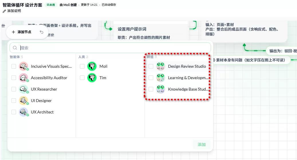Click node text 职责：产出符合调性的图片素材
Viewport: 297px width, 160px height.
144,38
